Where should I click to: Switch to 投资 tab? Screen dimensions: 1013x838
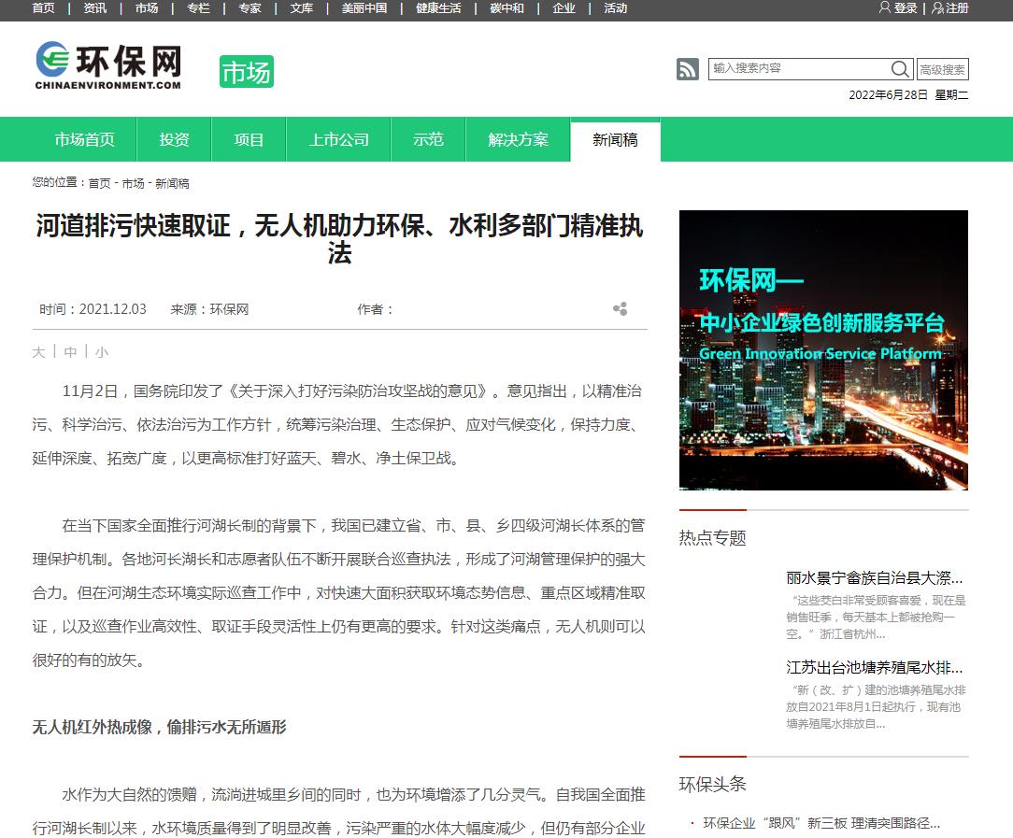click(x=175, y=139)
